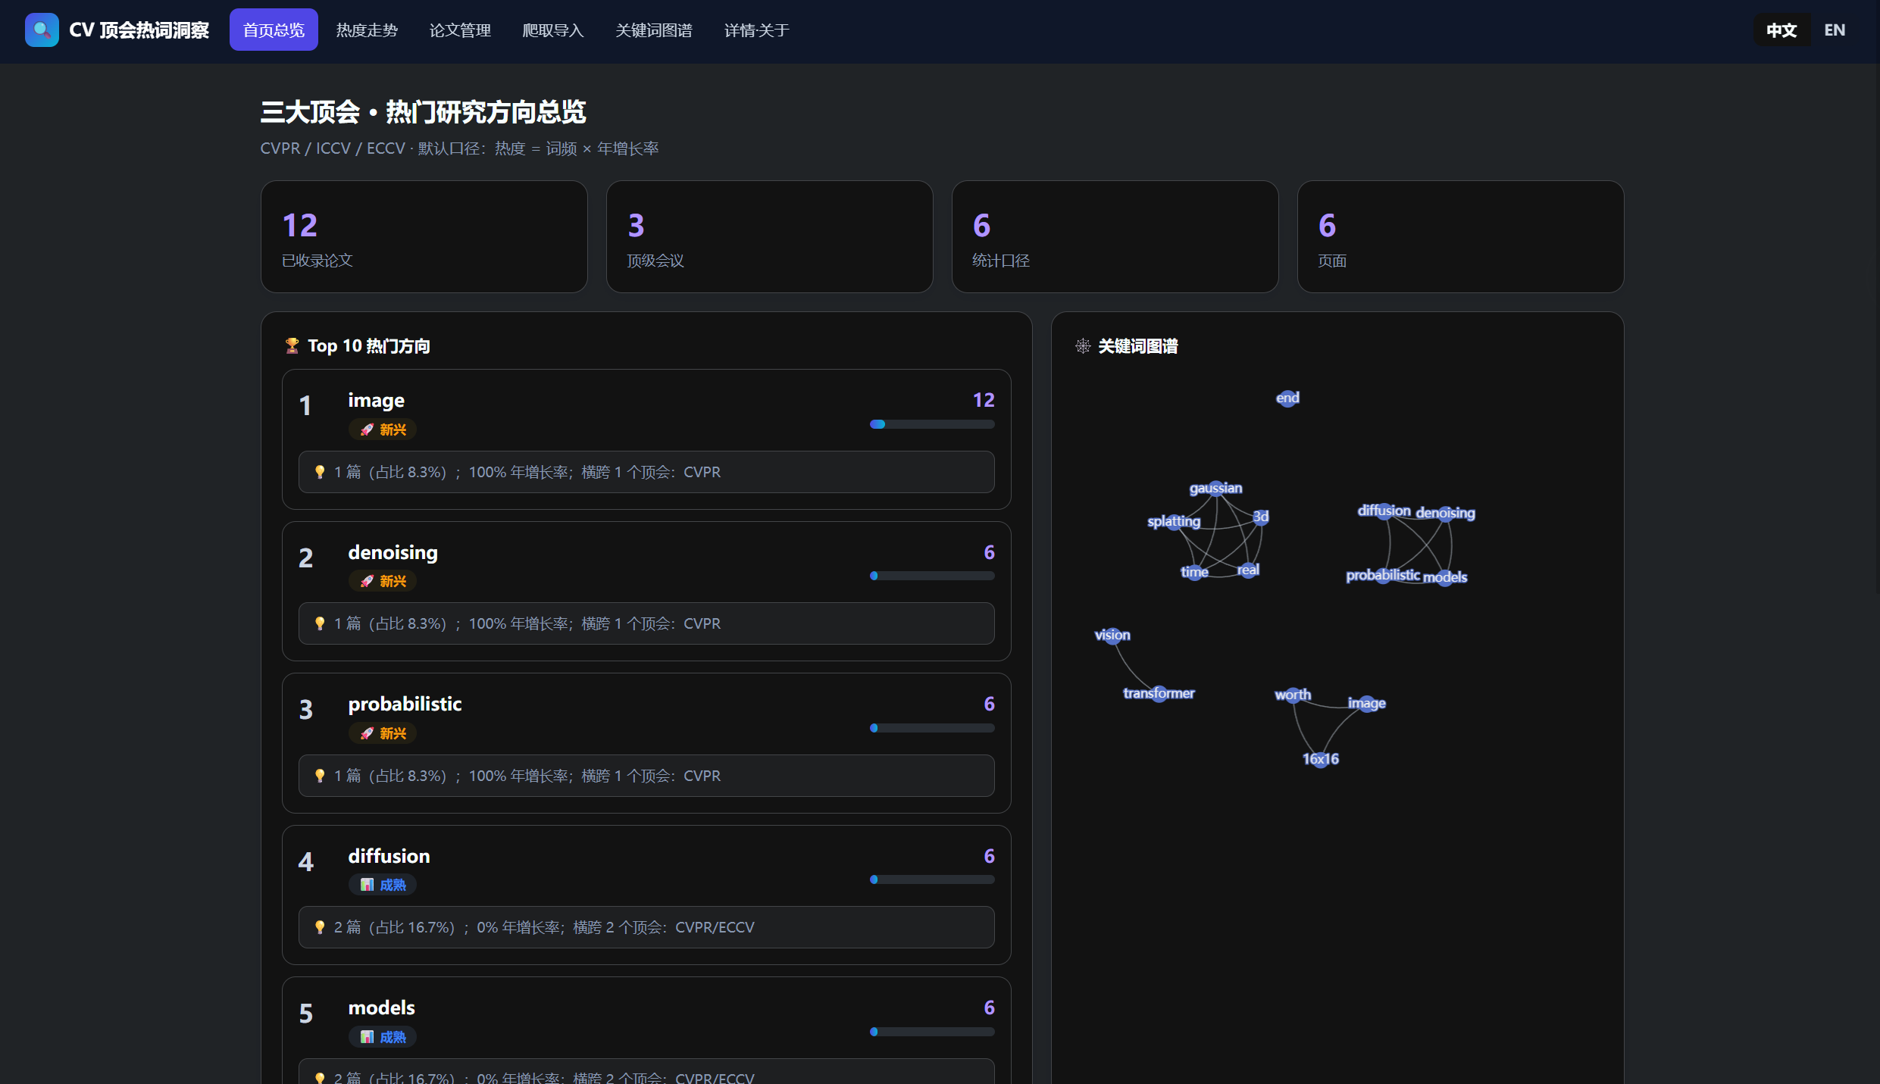Click the trophy icon beside Top 10 热门方向
Screen dimensions: 1880x1084
point(292,346)
